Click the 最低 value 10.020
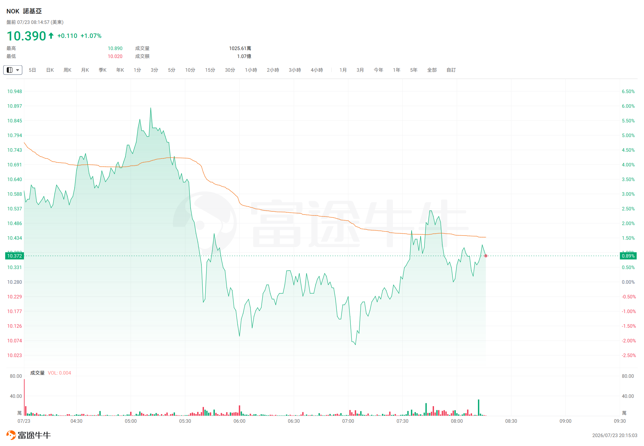 coord(115,56)
